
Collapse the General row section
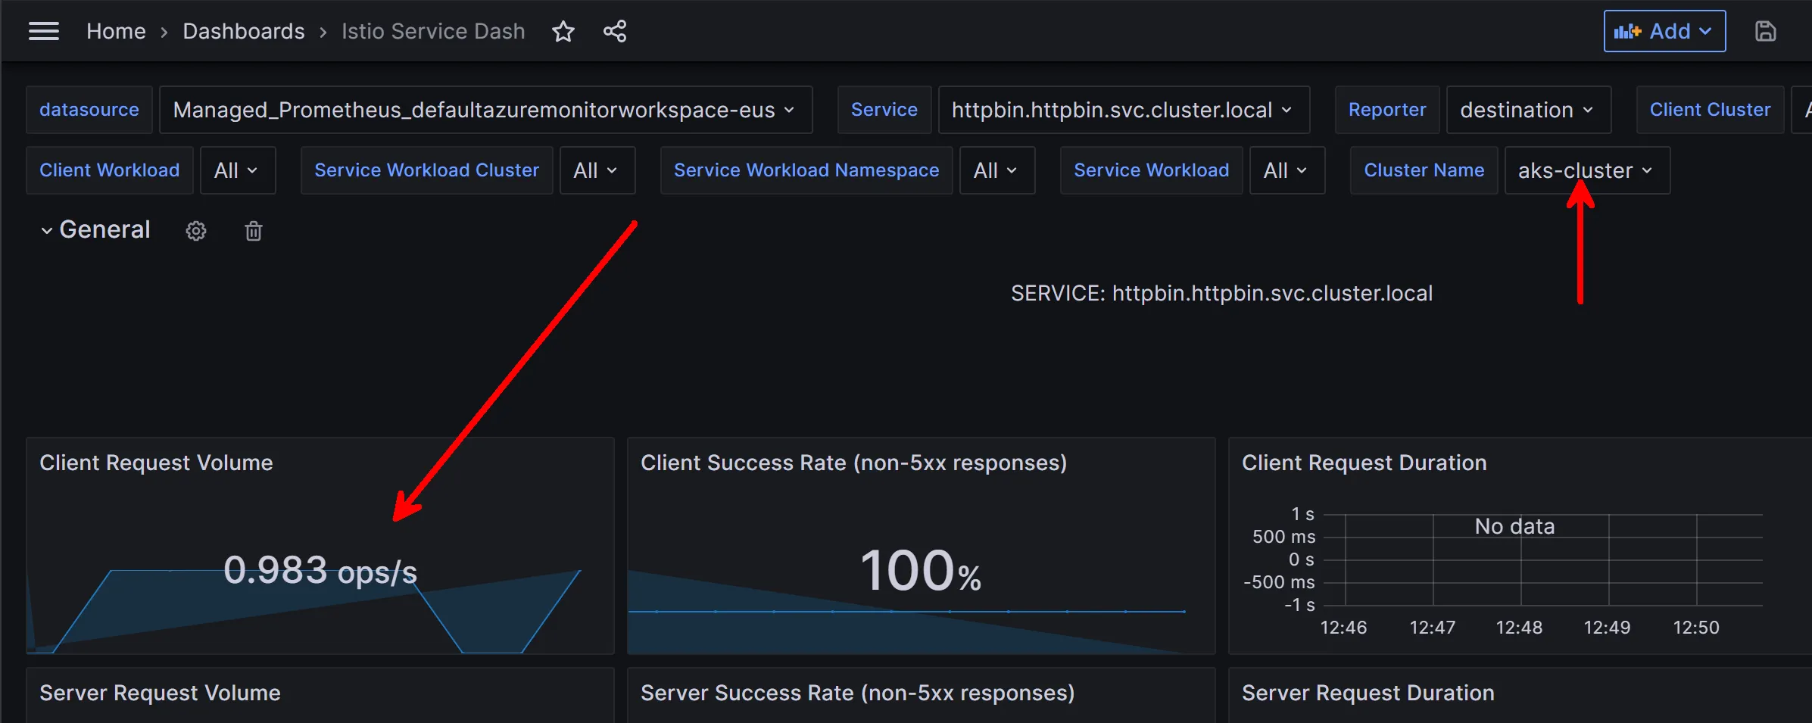(47, 230)
